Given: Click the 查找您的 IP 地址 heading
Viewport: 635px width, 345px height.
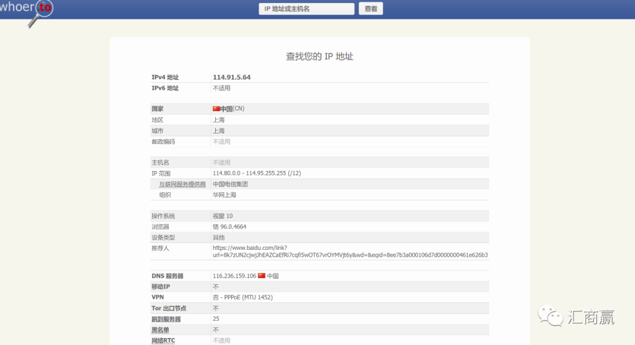Looking at the screenshot, I should click(319, 56).
